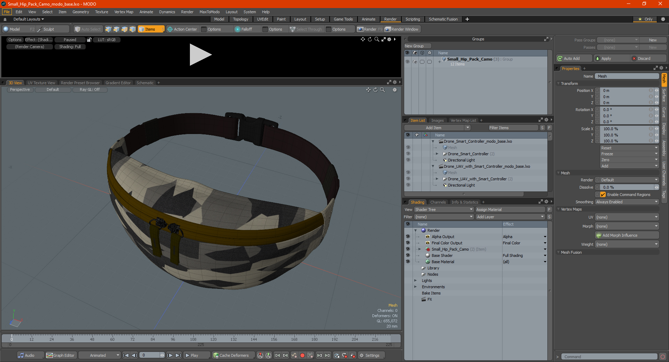Open the Add Layer dropdown

coord(510,217)
